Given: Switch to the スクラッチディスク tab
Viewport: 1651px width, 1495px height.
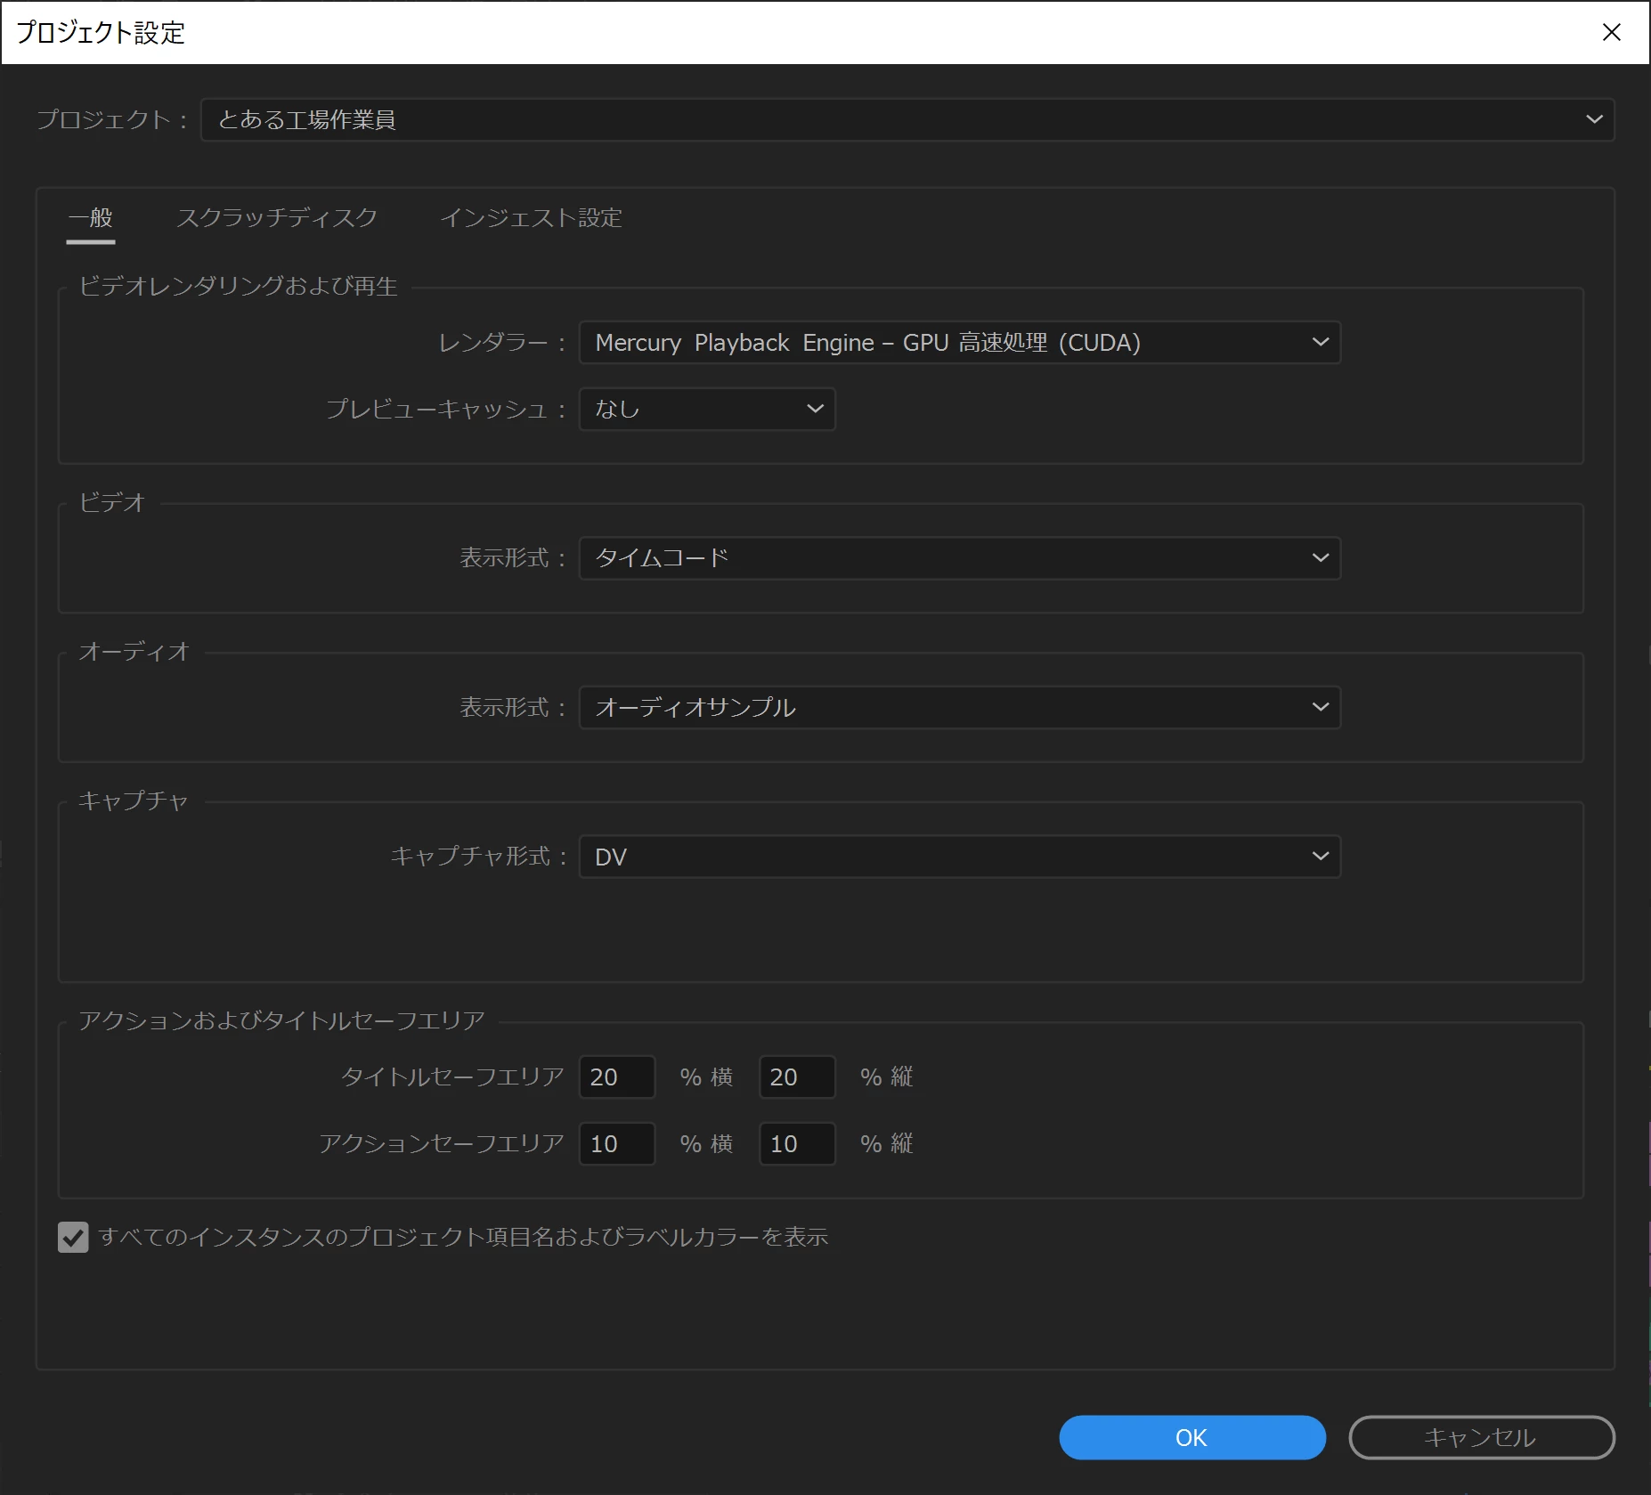Looking at the screenshot, I should (277, 218).
